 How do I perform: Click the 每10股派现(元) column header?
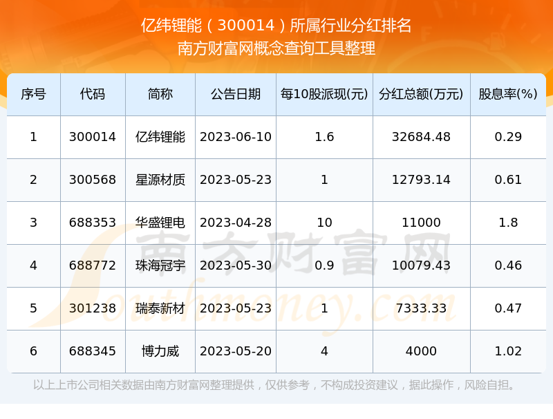[324, 94]
